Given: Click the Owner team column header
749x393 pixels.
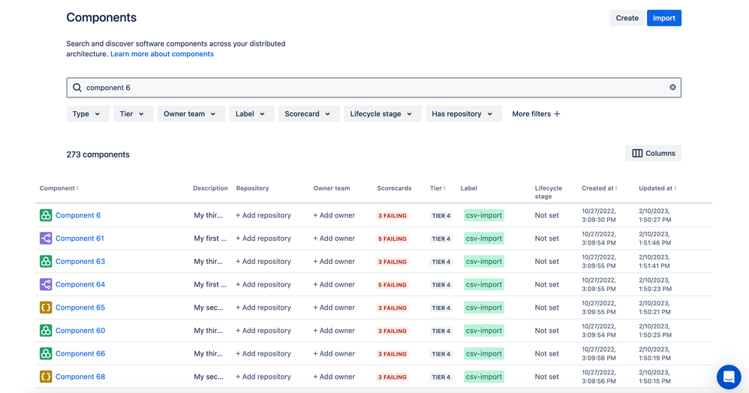Looking at the screenshot, I should click(x=332, y=188).
